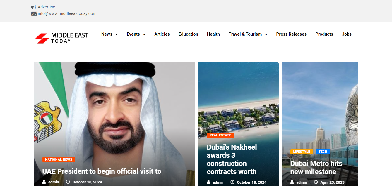This screenshot has width=392, height=186.
Task: Click clock icon next to April 25, 2023
Action: click(x=316, y=182)
